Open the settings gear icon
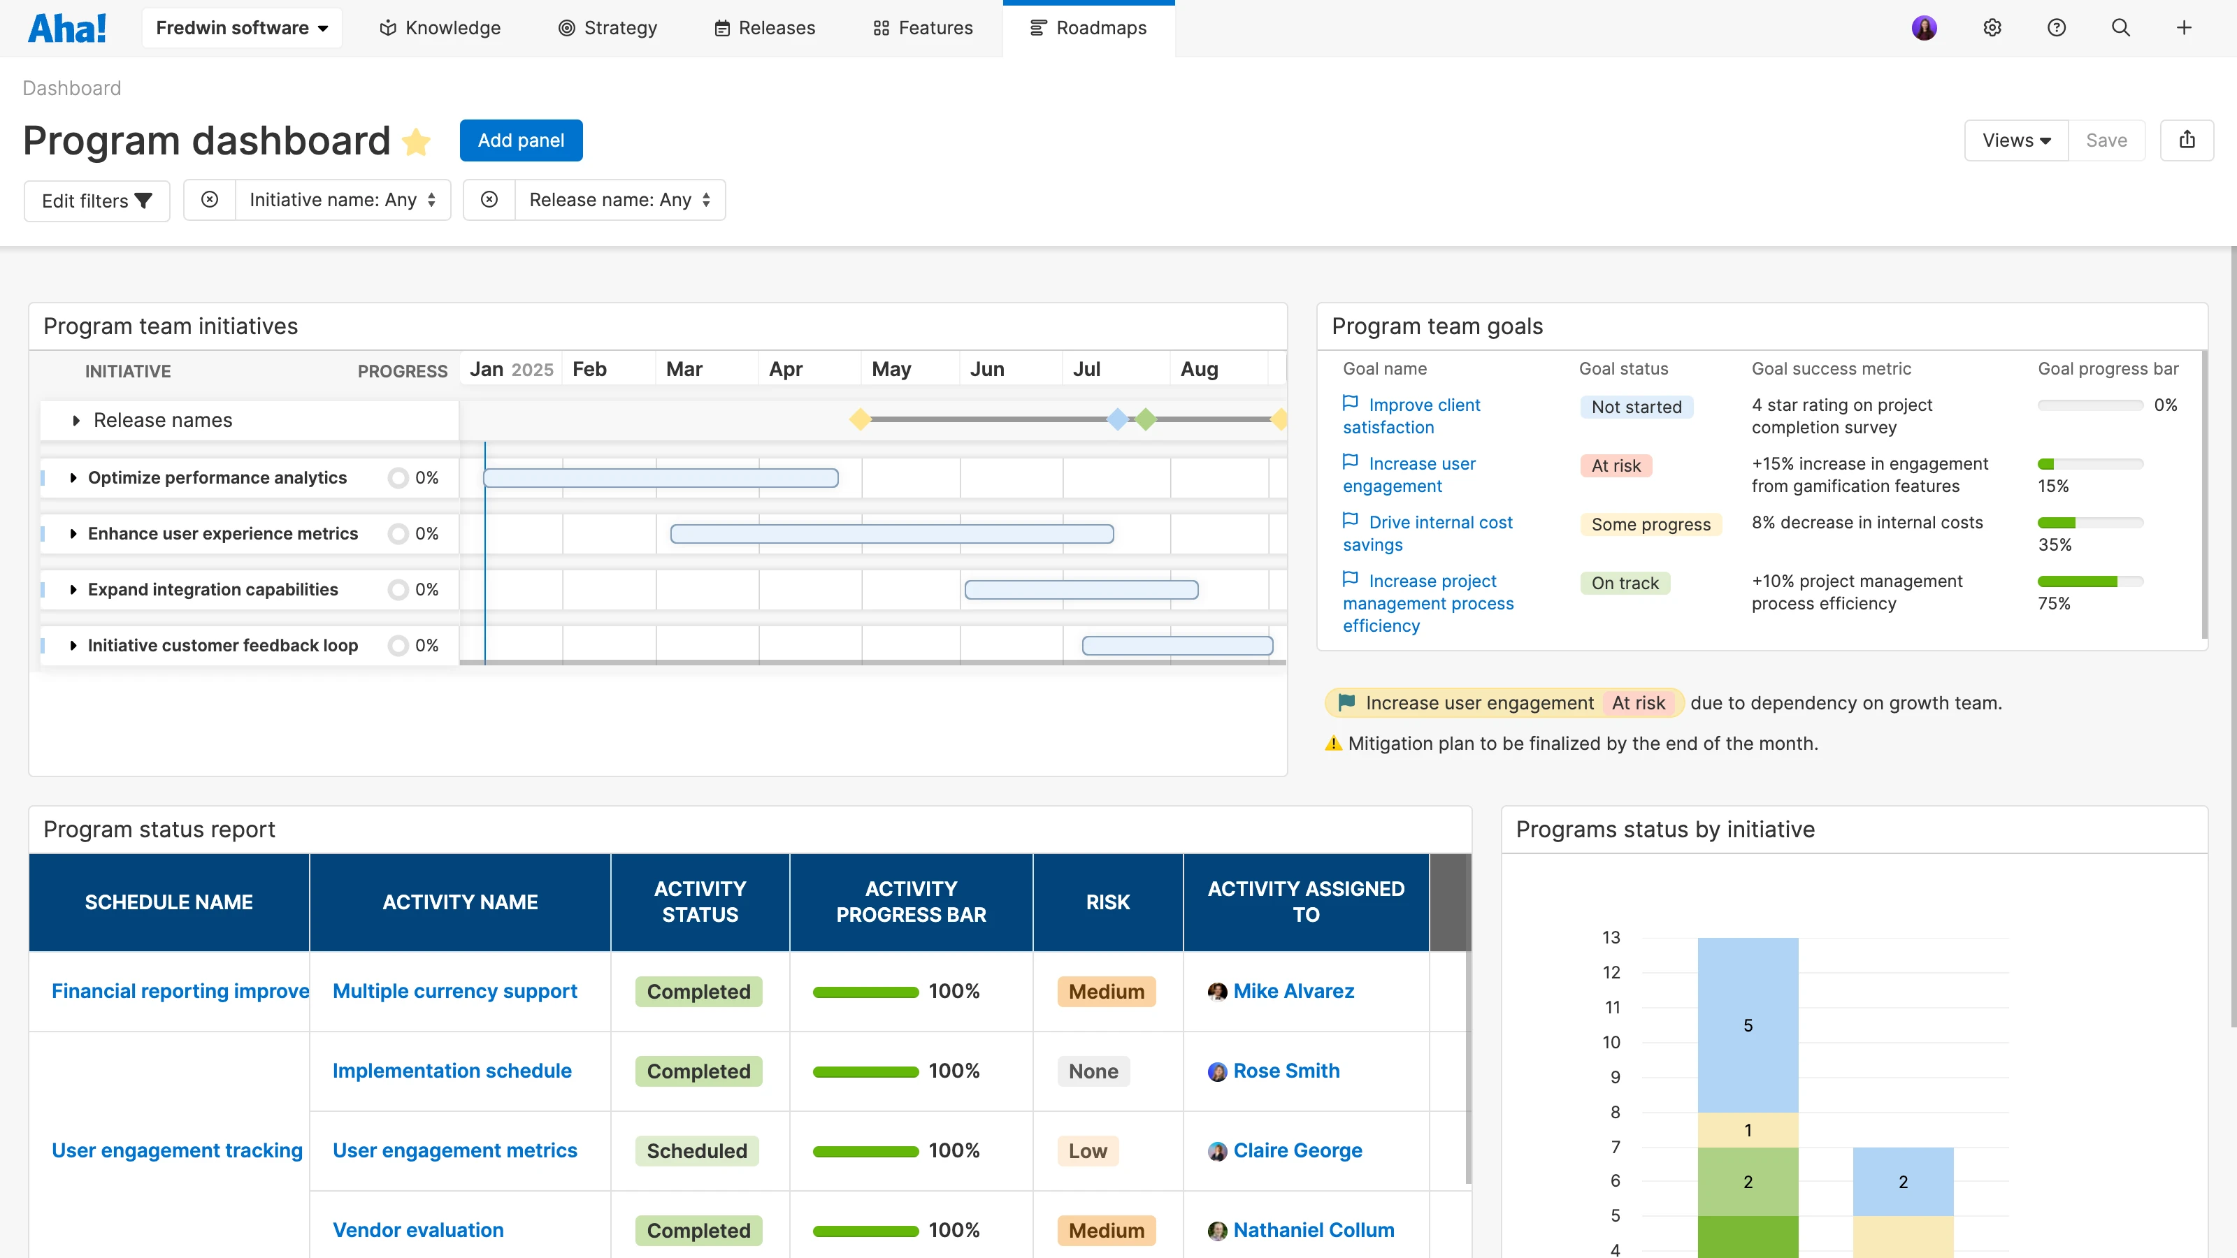Image resolution: width=2237 pixels, height=1258 pixels. pyautogui.click(x=1992, y=27)
